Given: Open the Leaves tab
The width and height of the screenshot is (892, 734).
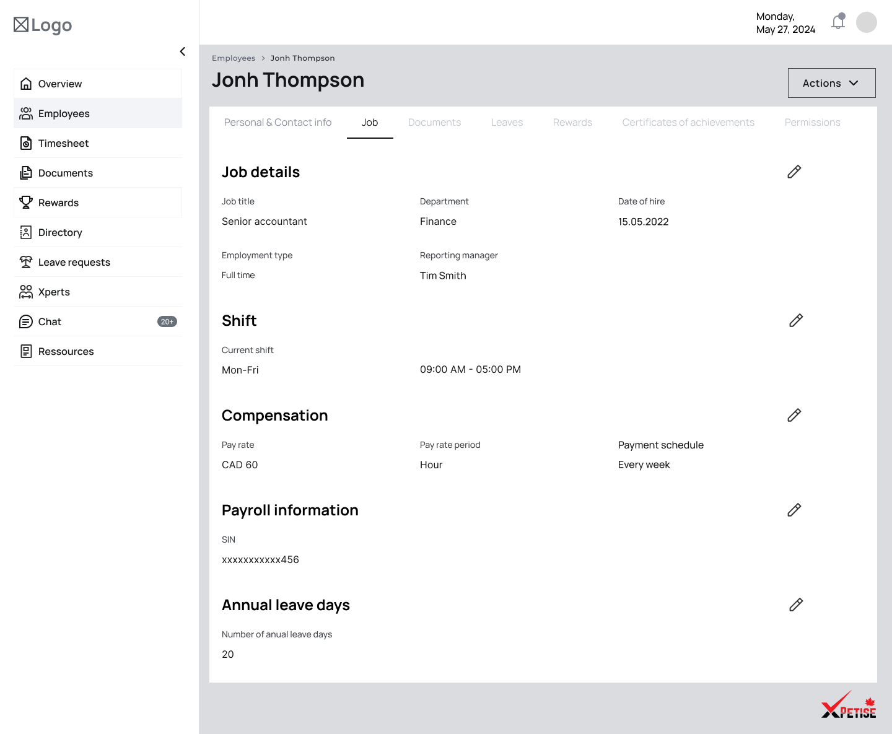Looking at the screenshot, I should (507, 122).
